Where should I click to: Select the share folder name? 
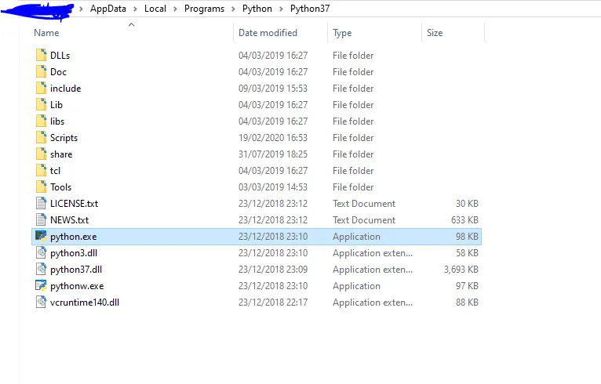pos(61,154)
